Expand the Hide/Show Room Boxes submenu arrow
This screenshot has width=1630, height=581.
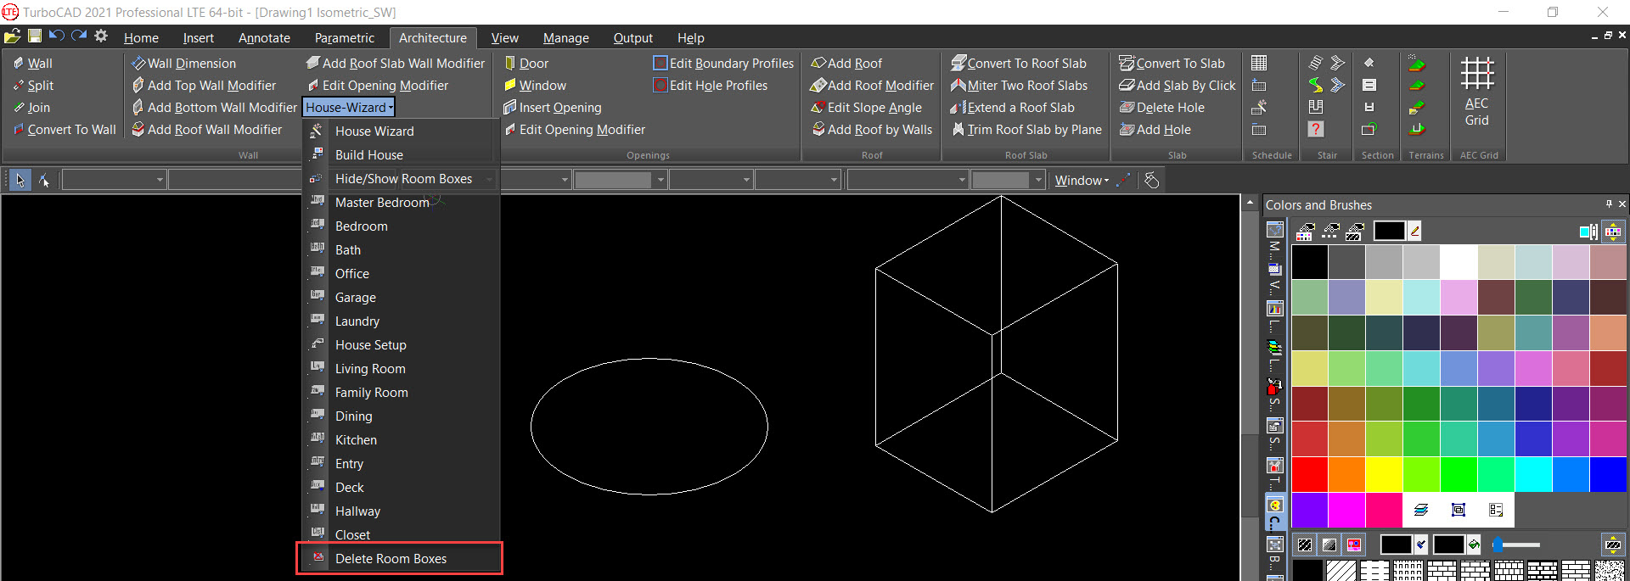(x=490, y=179)
